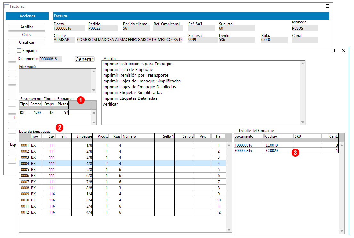This screenshot has height=238, width=354.
Task: Click Resumen table scroll down arrow
Action: [94, 123]
